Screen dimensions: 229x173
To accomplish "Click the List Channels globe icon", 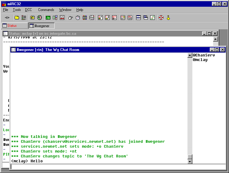I will (x=39, y=18).
